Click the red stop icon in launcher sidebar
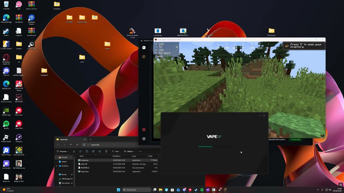The height and width of the screenshot is (193, 344). click(x=144, y=130)
